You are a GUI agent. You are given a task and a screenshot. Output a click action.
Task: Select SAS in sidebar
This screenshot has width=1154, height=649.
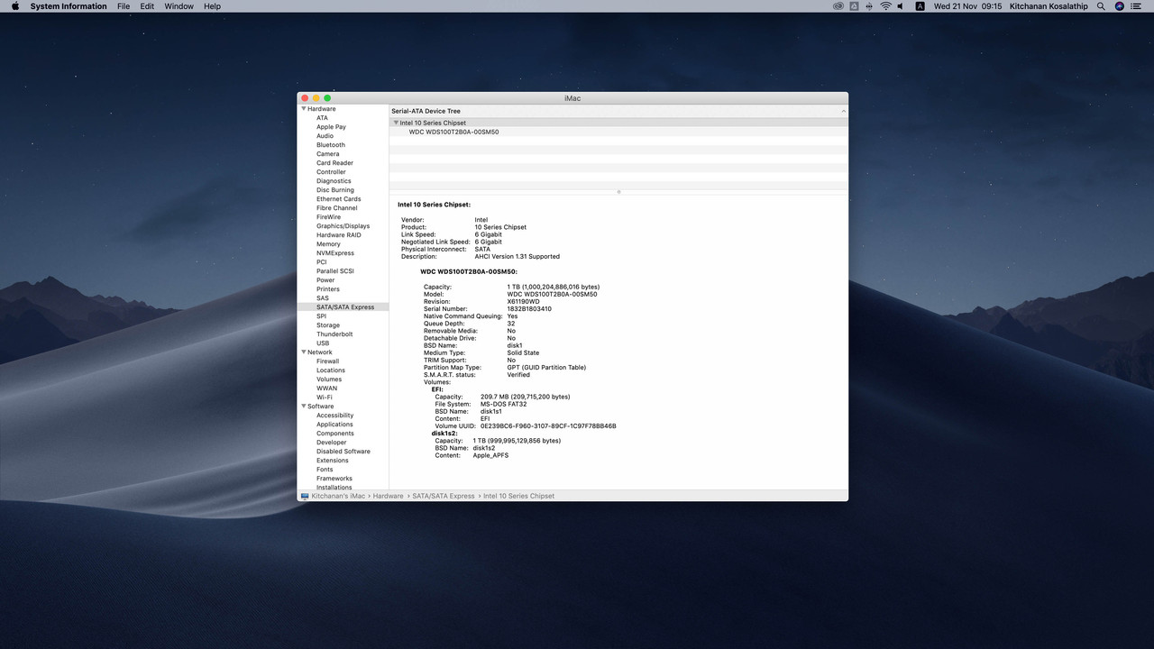[323, 298]
